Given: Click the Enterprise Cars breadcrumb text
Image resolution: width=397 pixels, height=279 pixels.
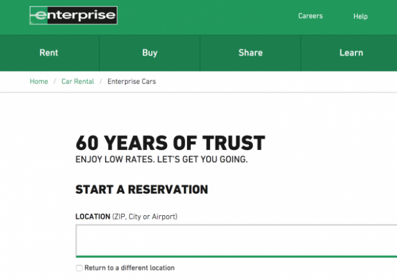Looking at the screenshot, I should [x=131, y=82].
